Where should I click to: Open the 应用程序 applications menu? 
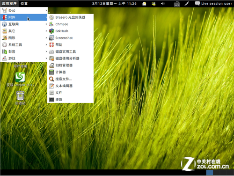point(9,3)
